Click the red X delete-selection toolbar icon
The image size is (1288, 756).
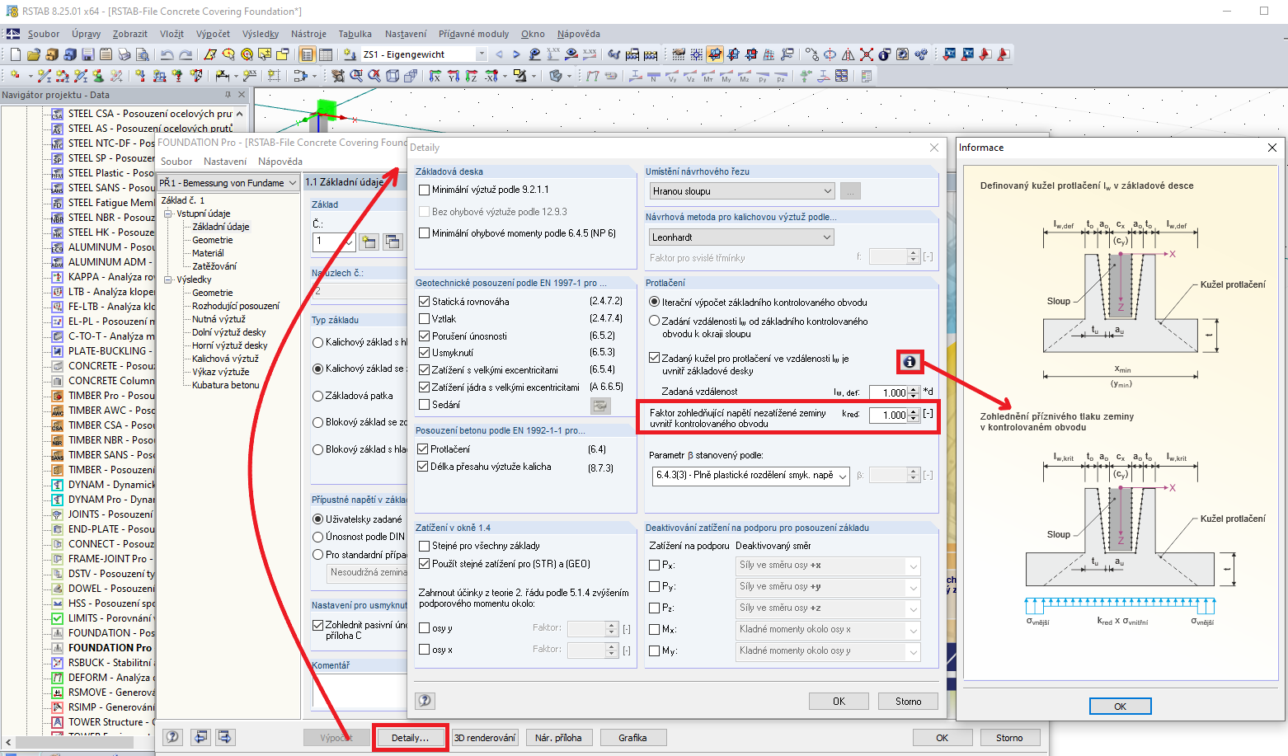pos(867,54)
